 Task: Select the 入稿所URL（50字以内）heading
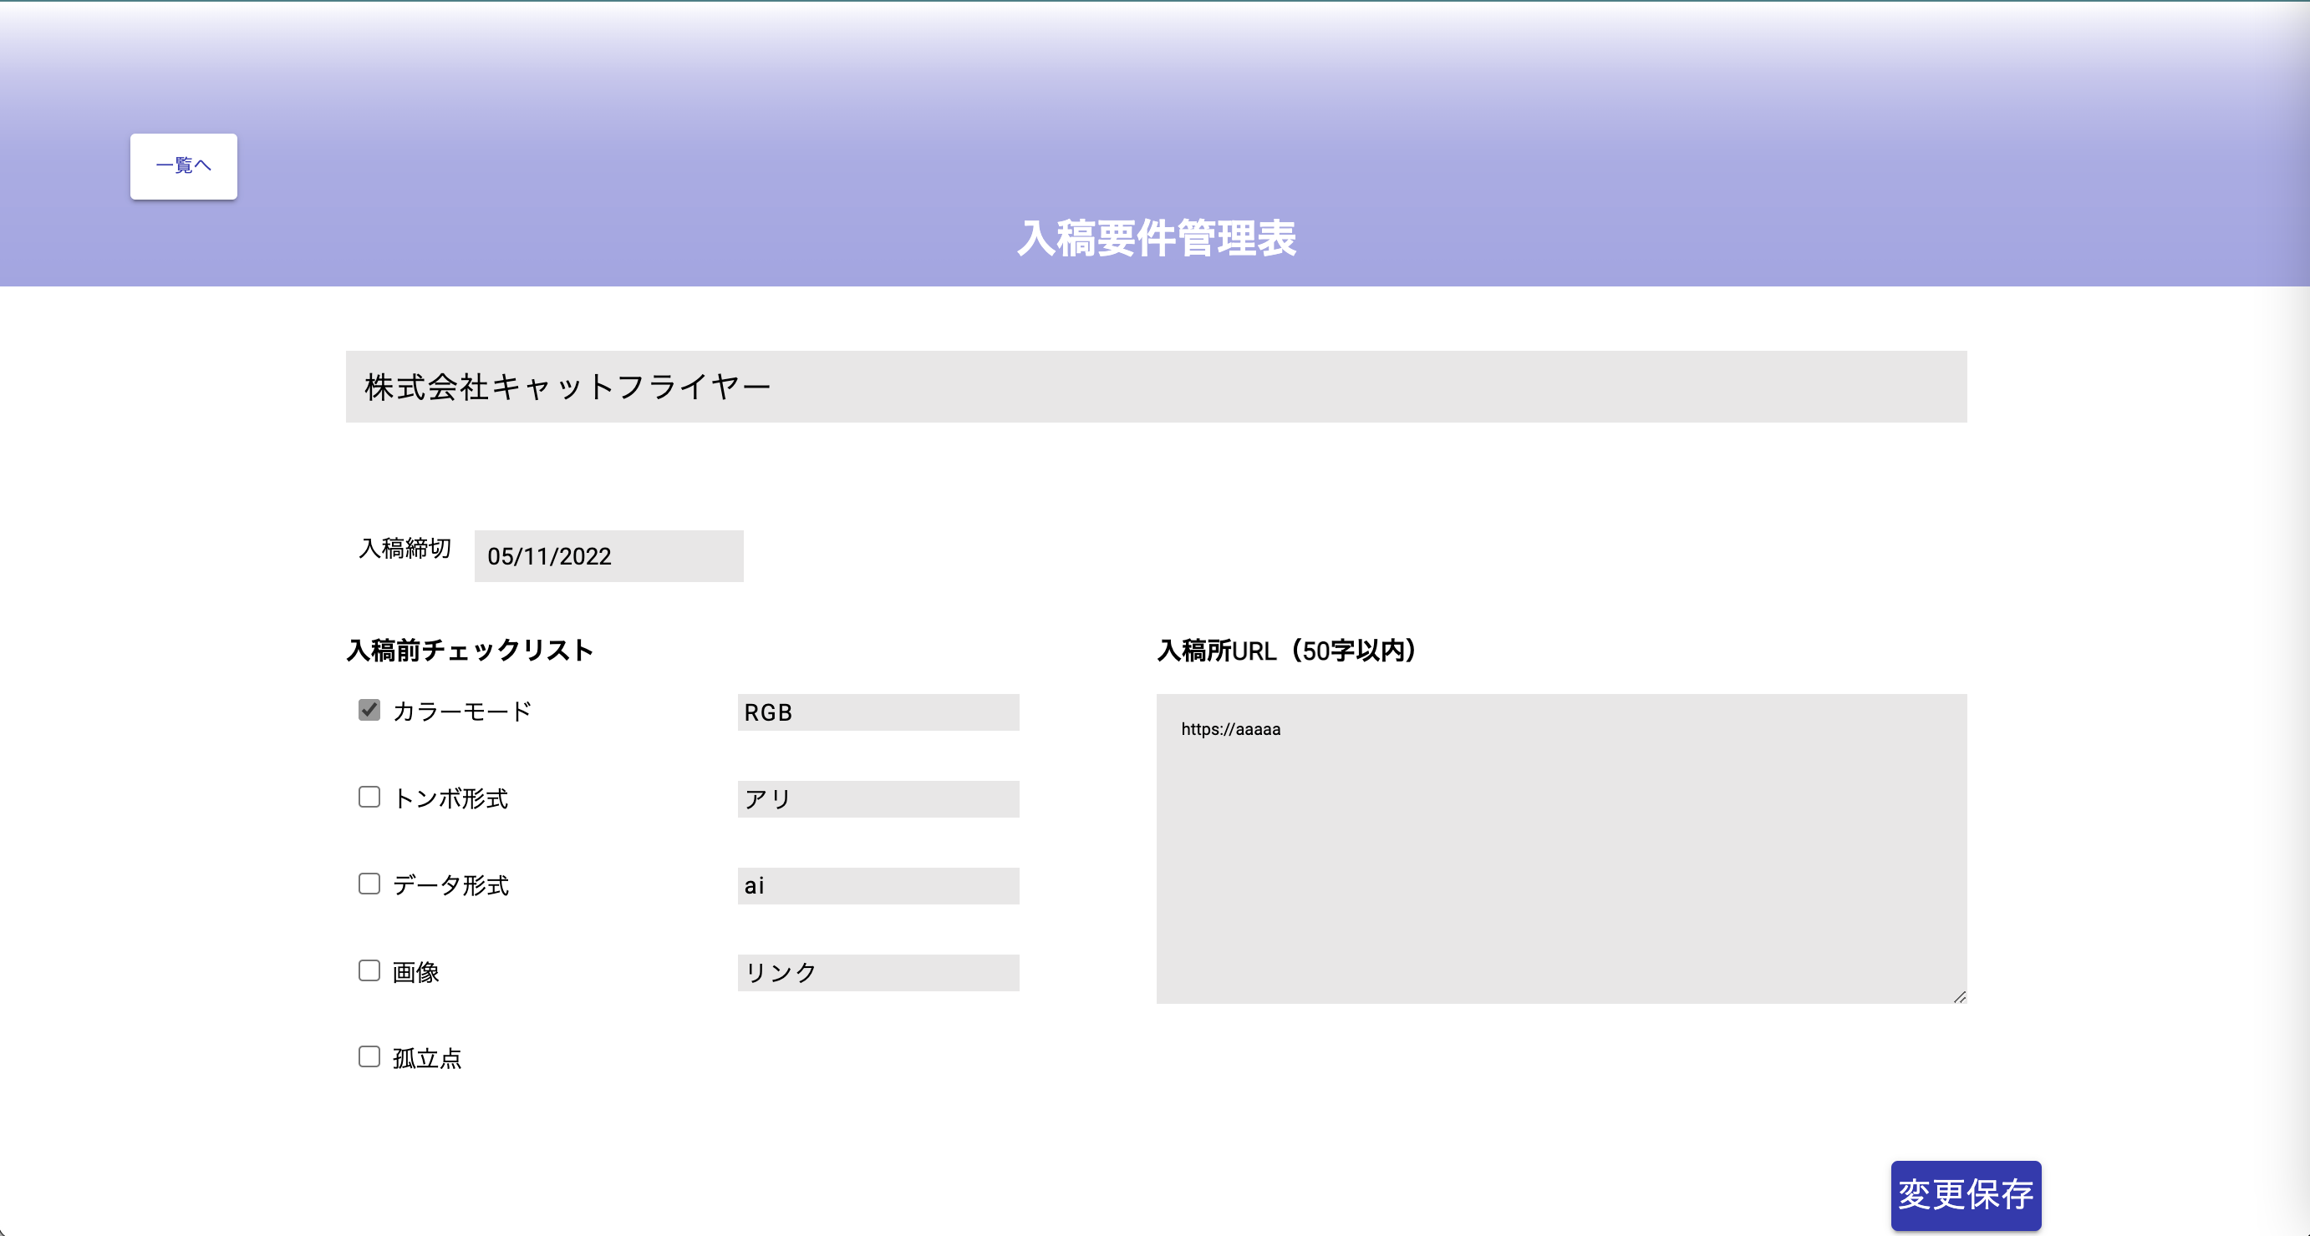click(1287, 650)
